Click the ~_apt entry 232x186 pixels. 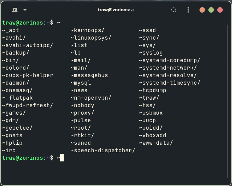[x=11, y=30]
